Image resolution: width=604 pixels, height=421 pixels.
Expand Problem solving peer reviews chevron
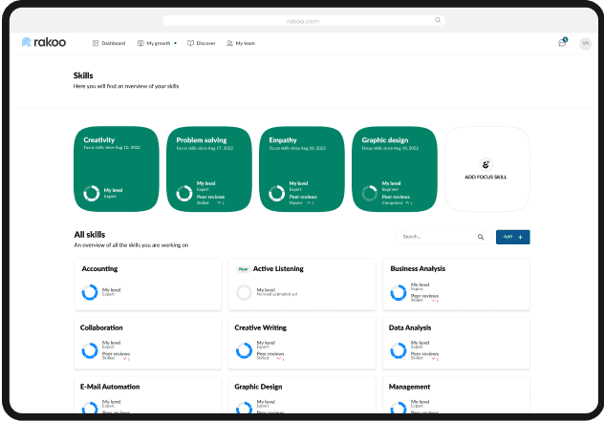pyautogui.click(x=219, y=202)
